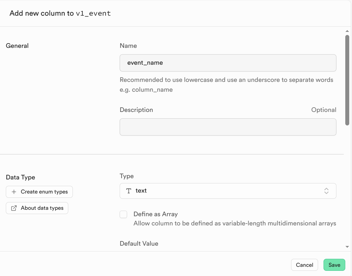
Task: Click the Name field containing event_name
Action: [x=228, y=63]
